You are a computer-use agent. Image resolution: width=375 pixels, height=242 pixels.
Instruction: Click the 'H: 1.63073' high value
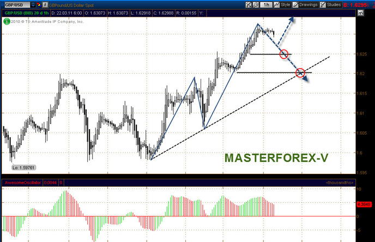[118, 13]
